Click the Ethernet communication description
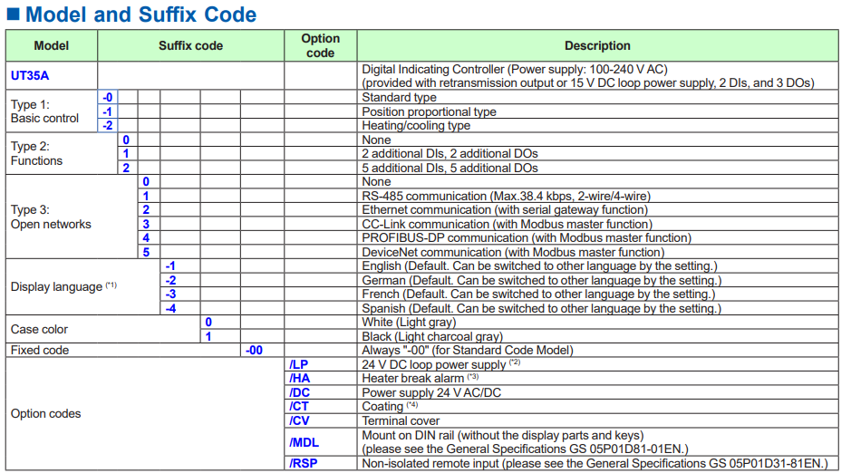Screen dimensions: 851x473 (505, 210)
